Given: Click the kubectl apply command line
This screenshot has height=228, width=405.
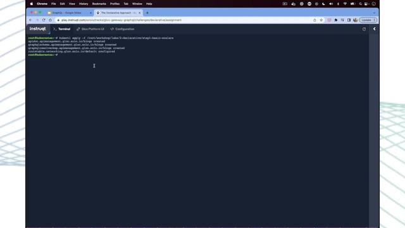Looking at the screenshot, I should tap(101, 38).
